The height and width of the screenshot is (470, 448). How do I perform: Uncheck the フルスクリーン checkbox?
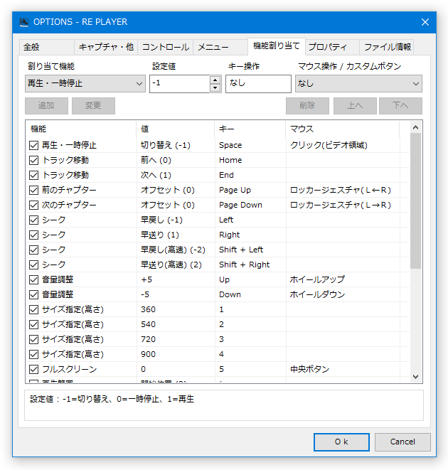(34, 369)
